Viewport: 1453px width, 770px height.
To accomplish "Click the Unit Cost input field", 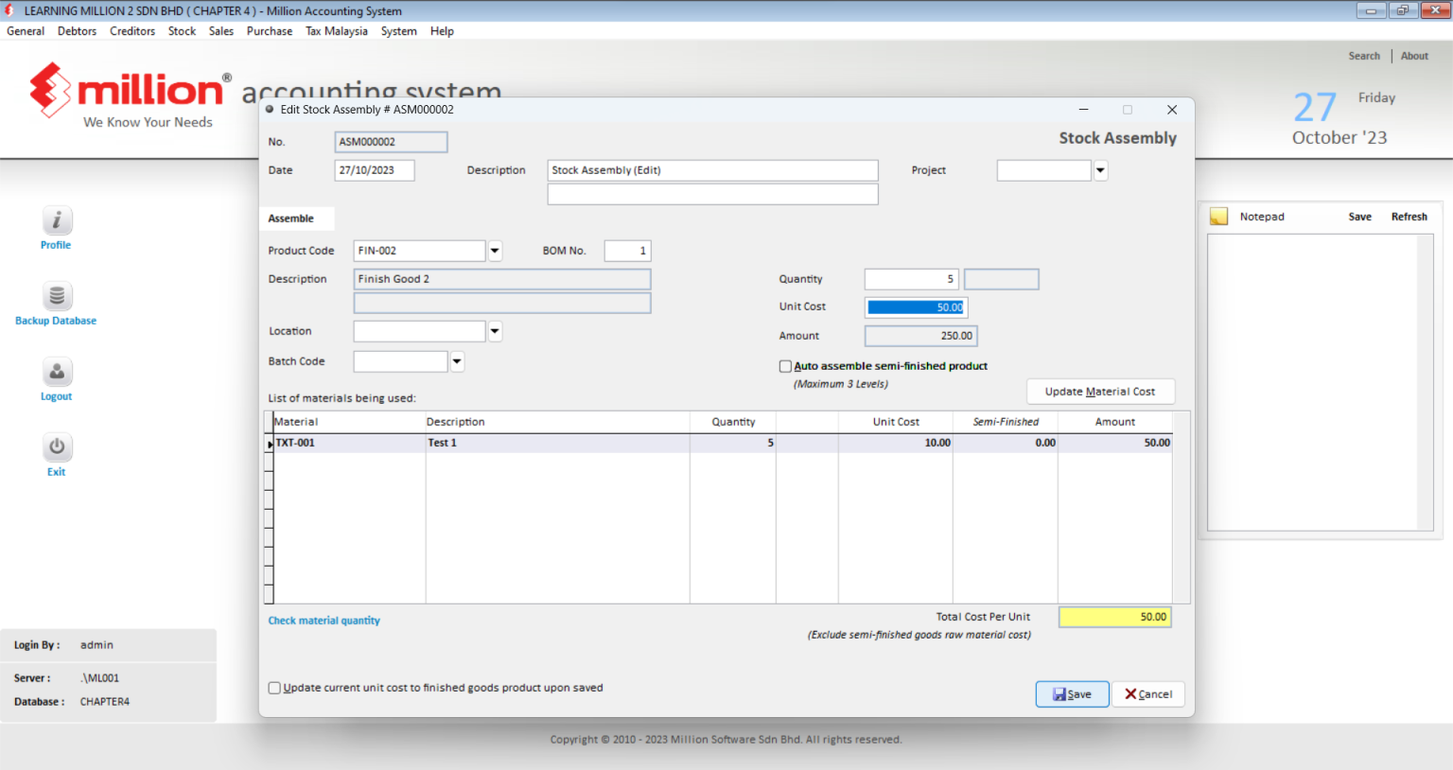I will [x=916, y=307].
